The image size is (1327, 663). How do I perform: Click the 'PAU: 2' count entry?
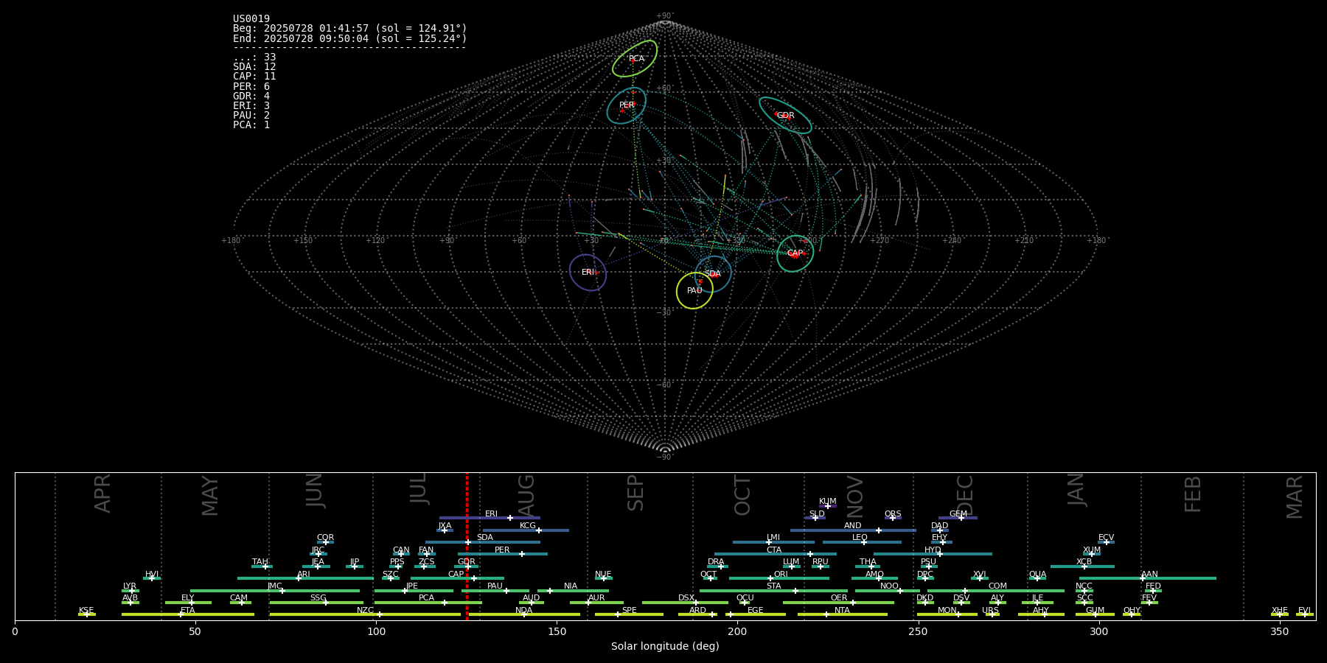coord(251,116)
